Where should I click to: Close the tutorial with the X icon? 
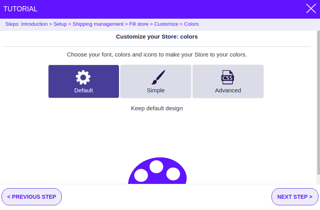pos(311,9)
